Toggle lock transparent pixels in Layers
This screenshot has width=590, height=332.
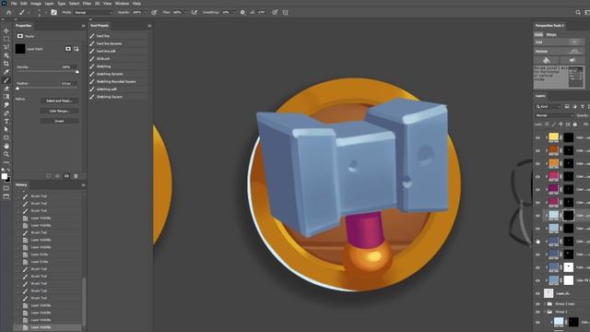(547, 125)
